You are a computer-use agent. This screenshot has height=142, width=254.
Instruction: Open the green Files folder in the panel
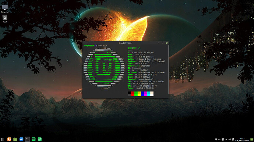pos(15,139)
